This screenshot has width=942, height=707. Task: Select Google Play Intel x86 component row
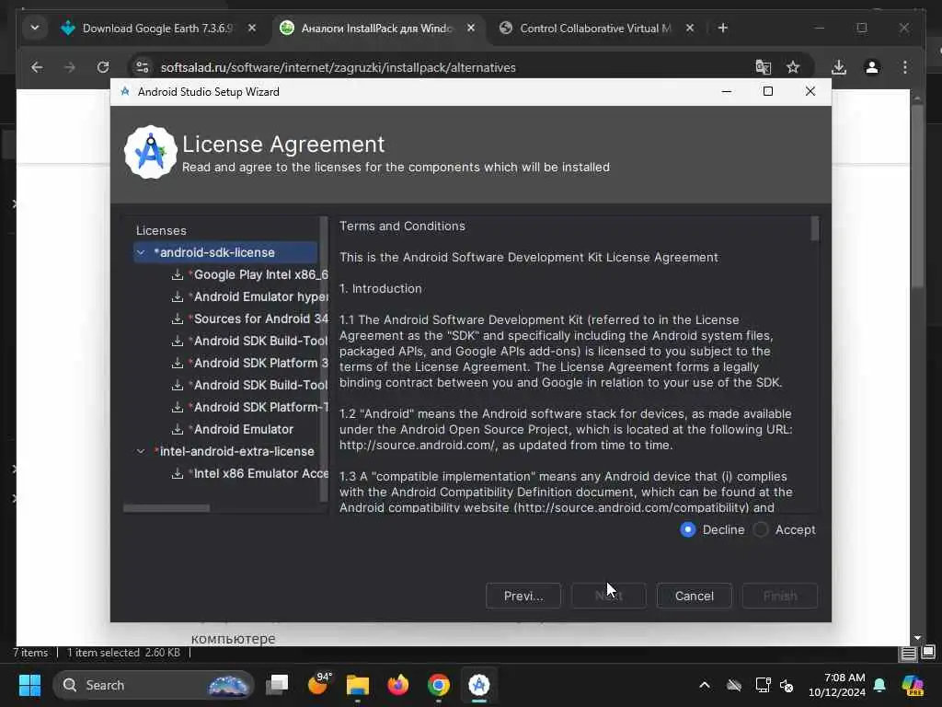(x=258, y=274)
